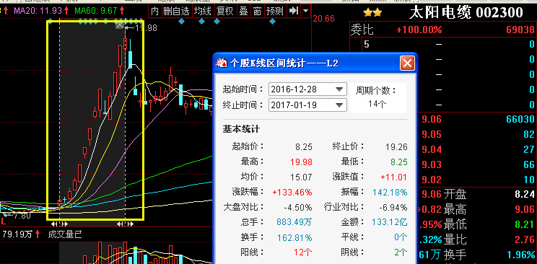Click the right range handle under the chart
This screenshot has height=264, width=537.
(125, 224)
